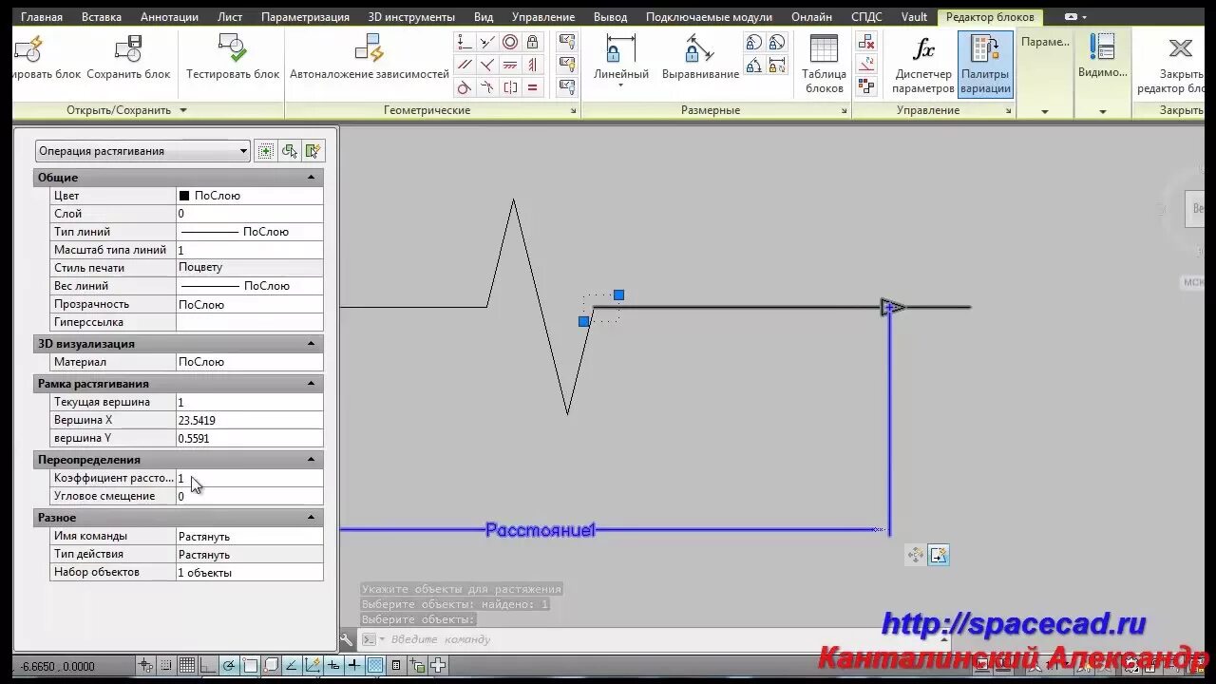Open the 3D инструменты tab

click(x=411, y=17)
